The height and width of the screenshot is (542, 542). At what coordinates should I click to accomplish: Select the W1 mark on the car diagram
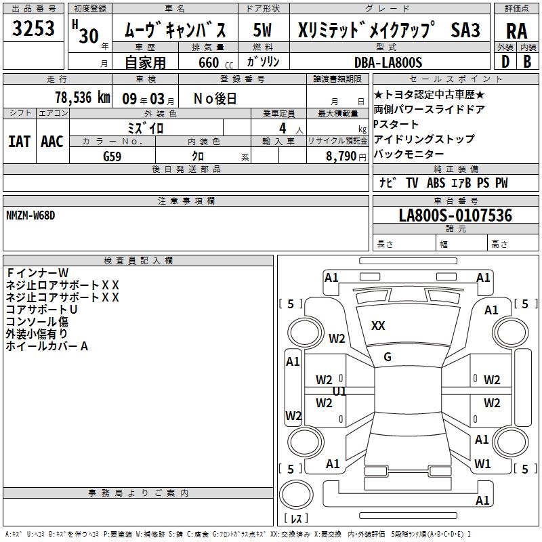click(482, 463)
